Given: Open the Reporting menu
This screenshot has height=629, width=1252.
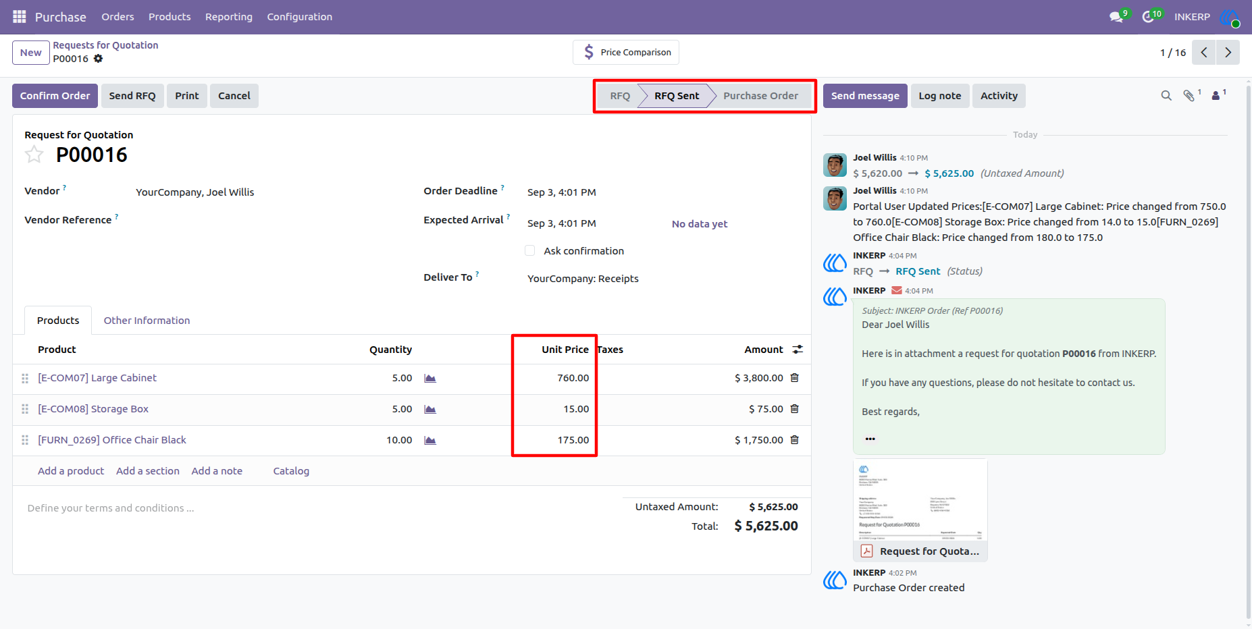Looking at the screenshot, I should [229, 17].
